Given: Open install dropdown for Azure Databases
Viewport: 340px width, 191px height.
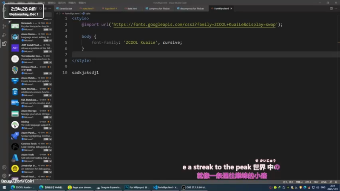Looking at the screenshot, I should click(50, 84).
